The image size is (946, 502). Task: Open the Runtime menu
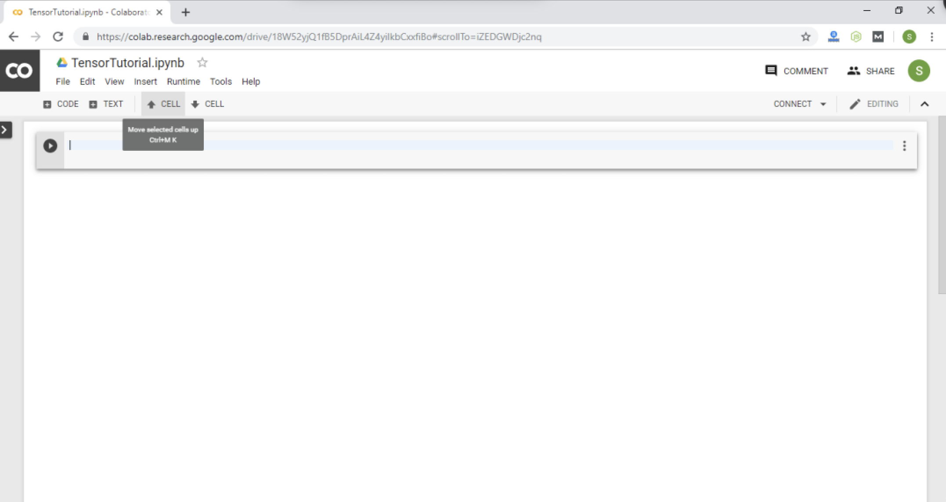(183, 82)
